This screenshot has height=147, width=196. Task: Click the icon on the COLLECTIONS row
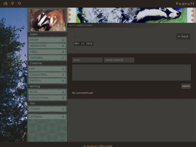pyautogui.click(x=63, y=98)
